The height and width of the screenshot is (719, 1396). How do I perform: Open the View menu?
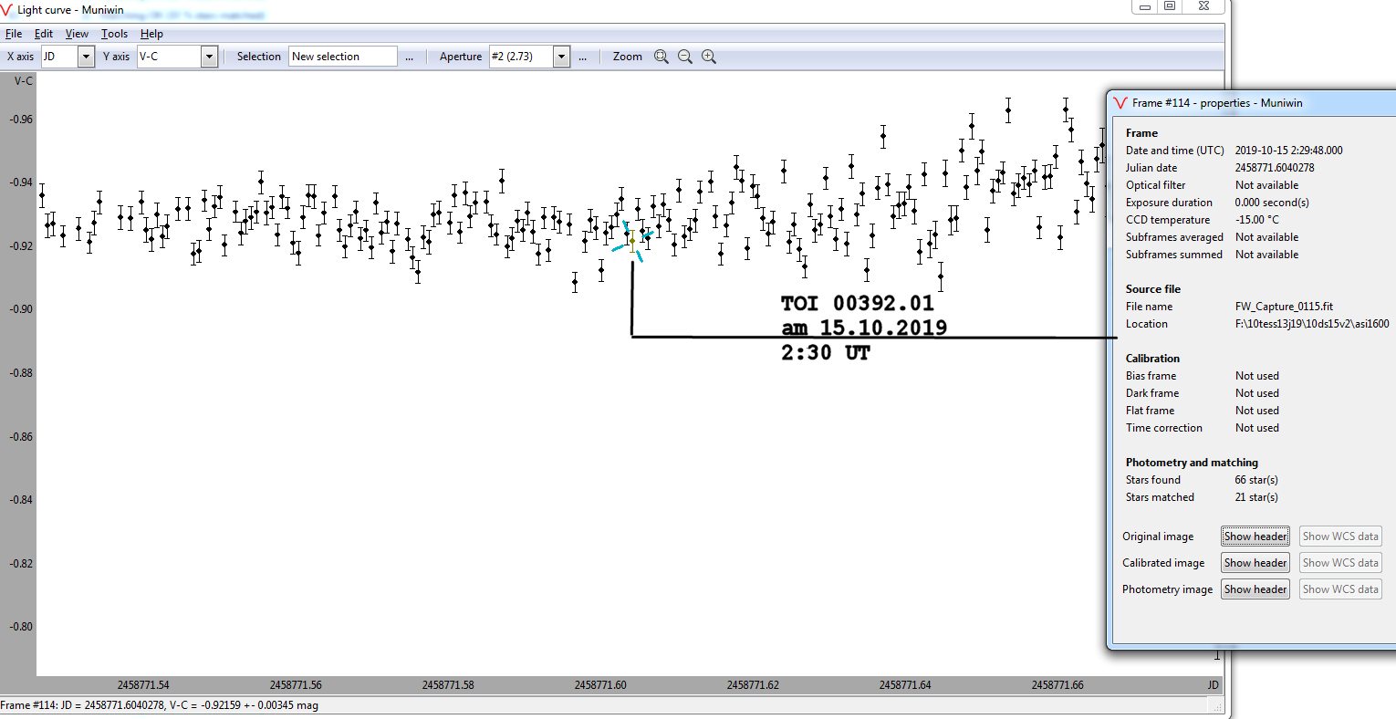click(x=77, y=34)
